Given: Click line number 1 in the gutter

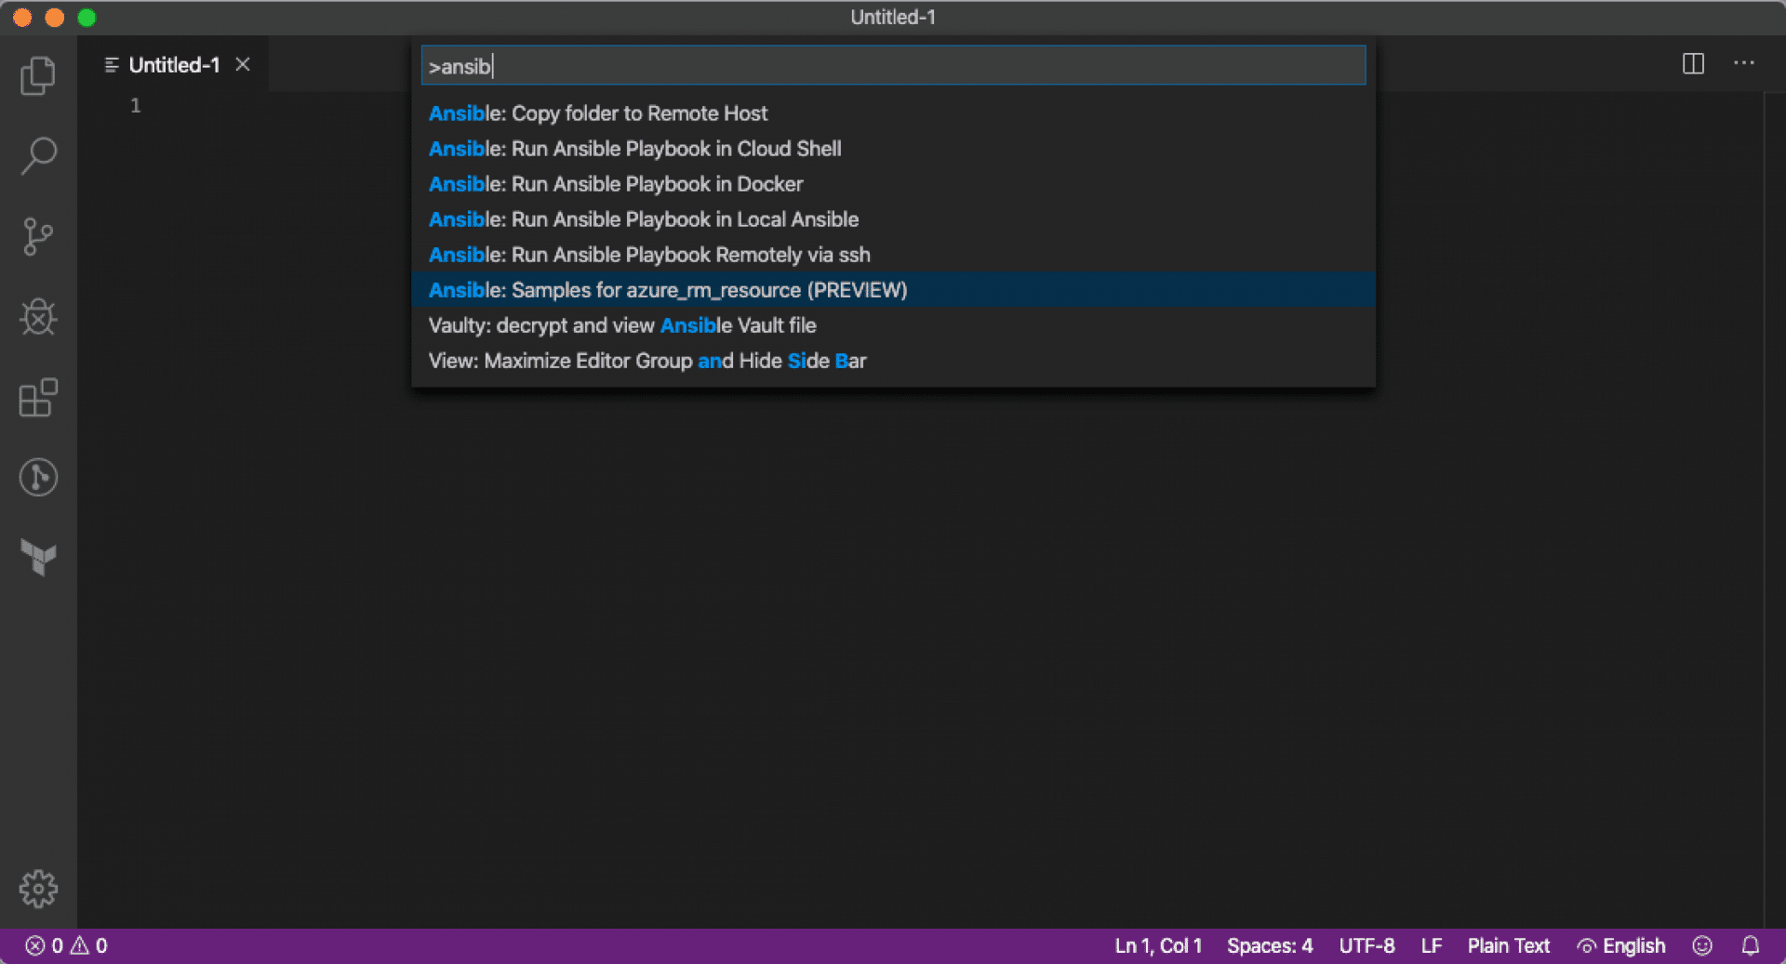Looking at the screenshot, I should pos(136,105).
